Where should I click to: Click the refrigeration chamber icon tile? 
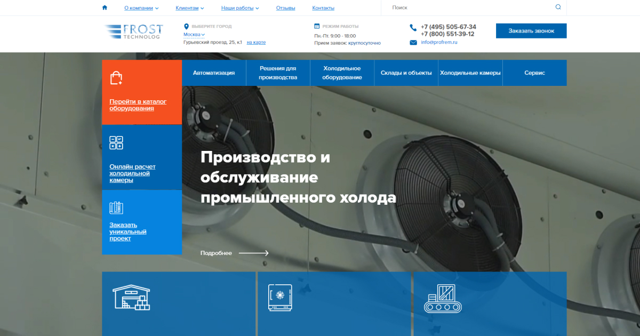tap(280, 298)
